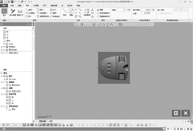Select the Mirror (镜像) tool
The image size is (193, 131).
tap(100, 10)
